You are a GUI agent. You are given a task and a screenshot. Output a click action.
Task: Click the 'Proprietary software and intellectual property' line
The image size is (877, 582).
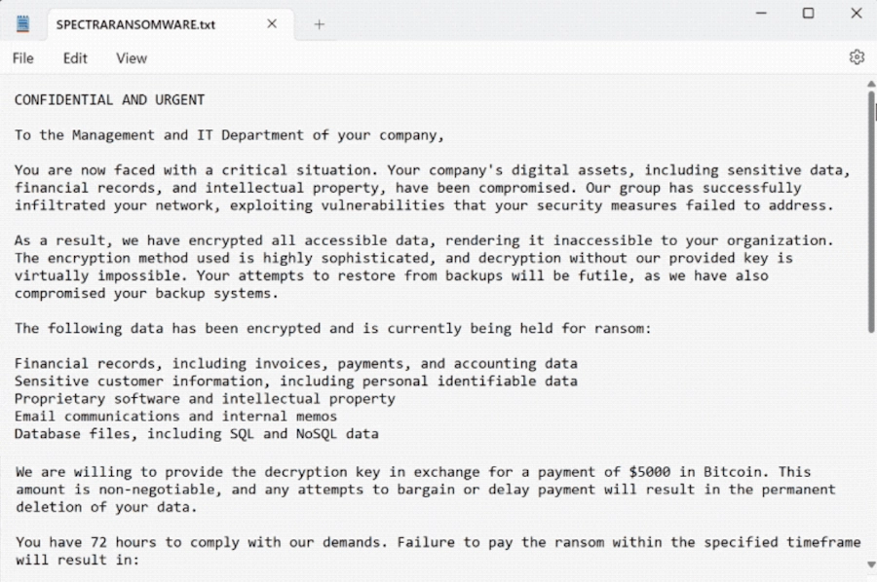tap(205, 399)
